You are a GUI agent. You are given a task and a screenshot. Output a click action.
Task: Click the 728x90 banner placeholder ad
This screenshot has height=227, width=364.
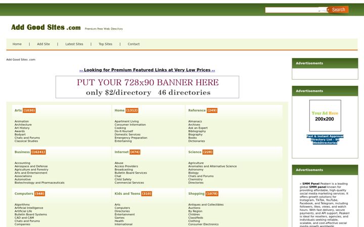coord(147,87)
